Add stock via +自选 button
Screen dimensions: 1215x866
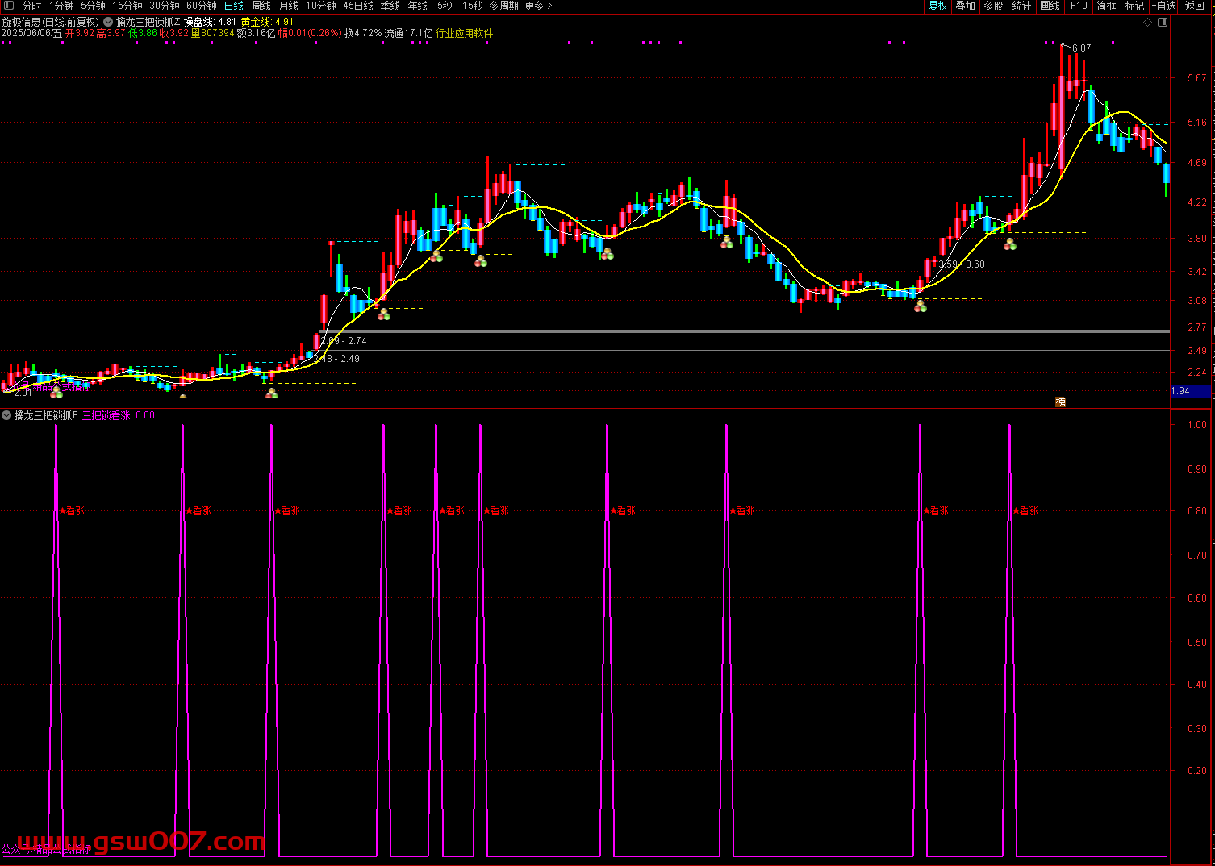1163,6
